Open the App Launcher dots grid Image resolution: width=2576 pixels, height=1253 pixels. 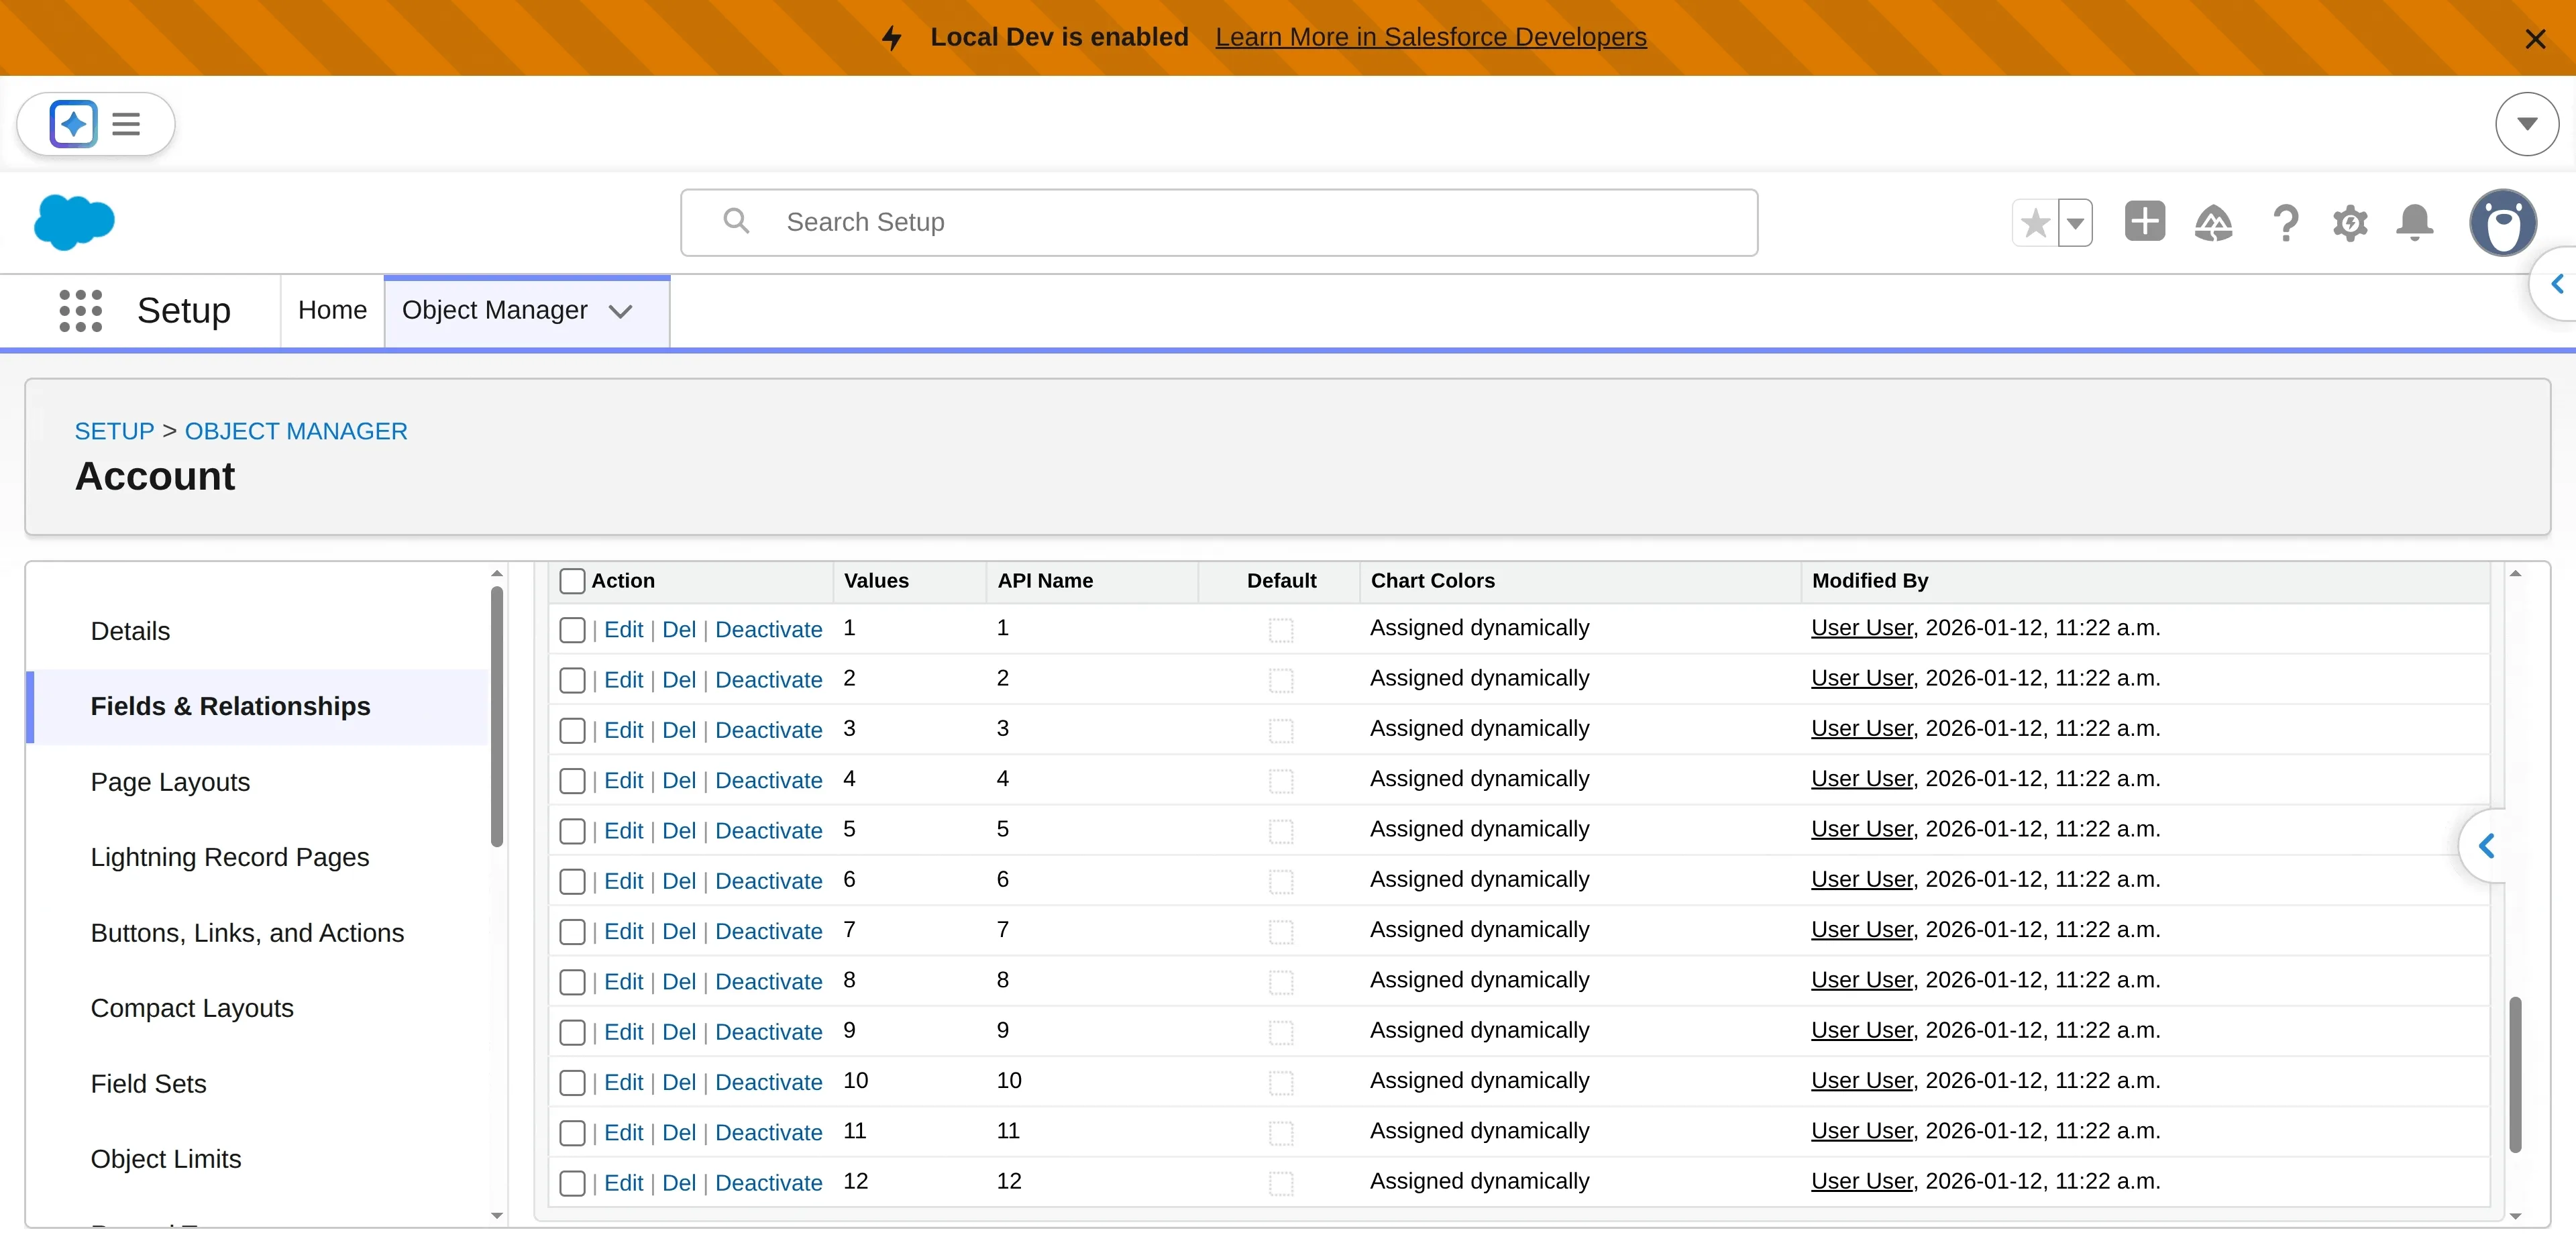coord(80,311)
